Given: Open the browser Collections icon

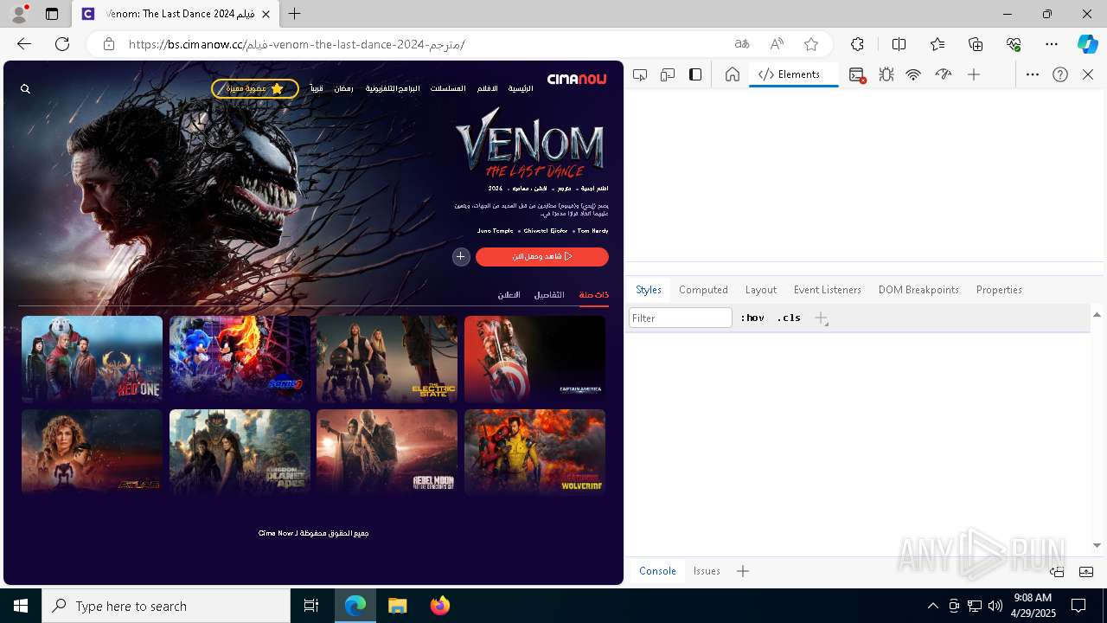Looking at the screenshot, I should point(976,44).
